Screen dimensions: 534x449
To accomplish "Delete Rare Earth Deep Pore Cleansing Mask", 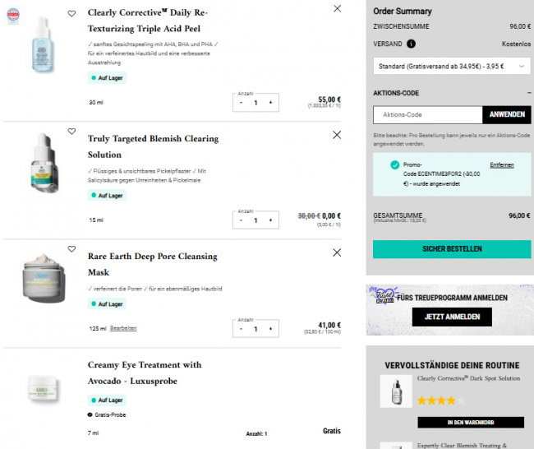I will coord(337,252).
